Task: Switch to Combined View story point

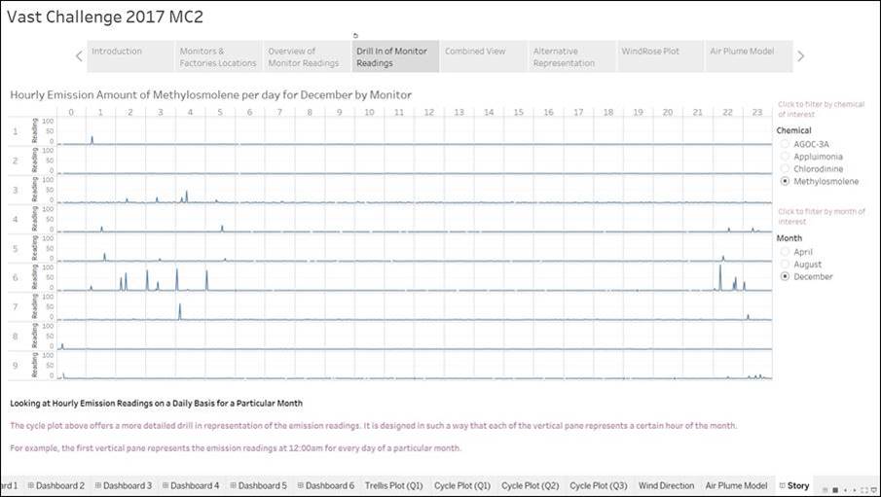Action: click(x=483, y=56)
